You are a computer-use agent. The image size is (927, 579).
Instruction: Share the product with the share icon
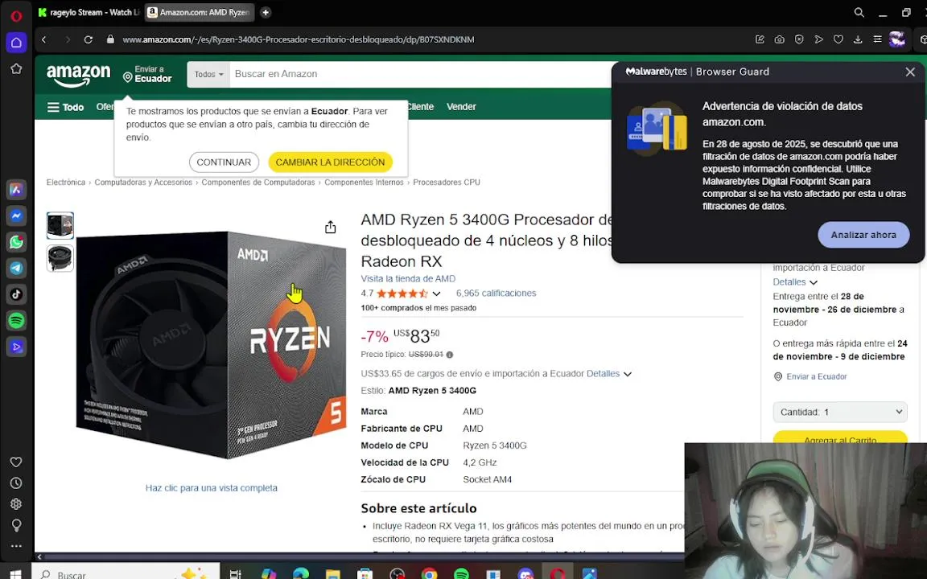pyautogui.click(x=331, y=228)
